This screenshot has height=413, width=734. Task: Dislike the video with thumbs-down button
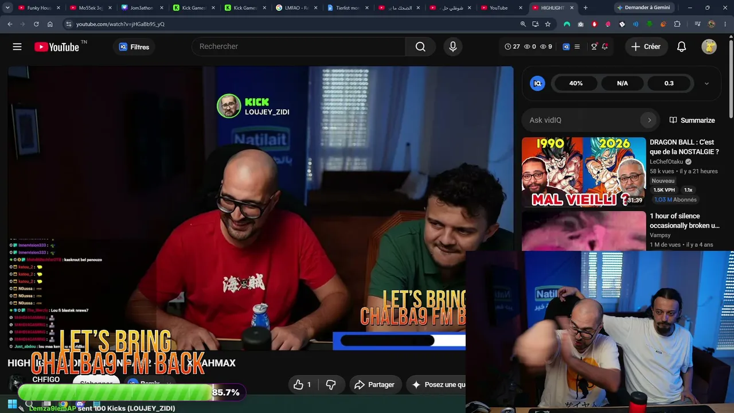click(x=331, y=385)
